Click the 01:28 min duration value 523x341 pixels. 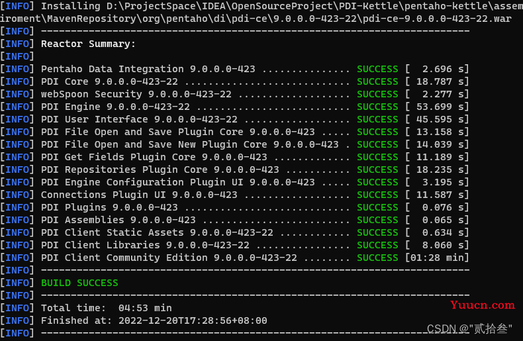coord(437,258)
